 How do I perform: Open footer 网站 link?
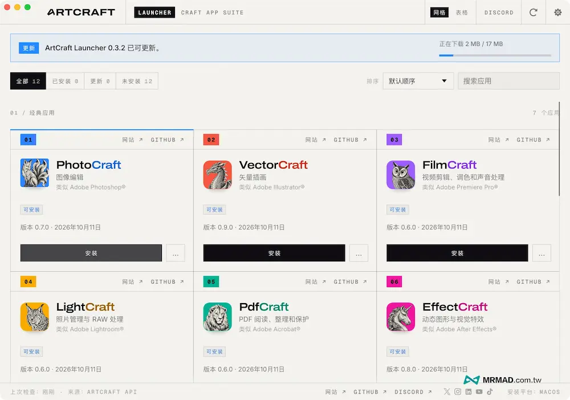coord(335,391)
